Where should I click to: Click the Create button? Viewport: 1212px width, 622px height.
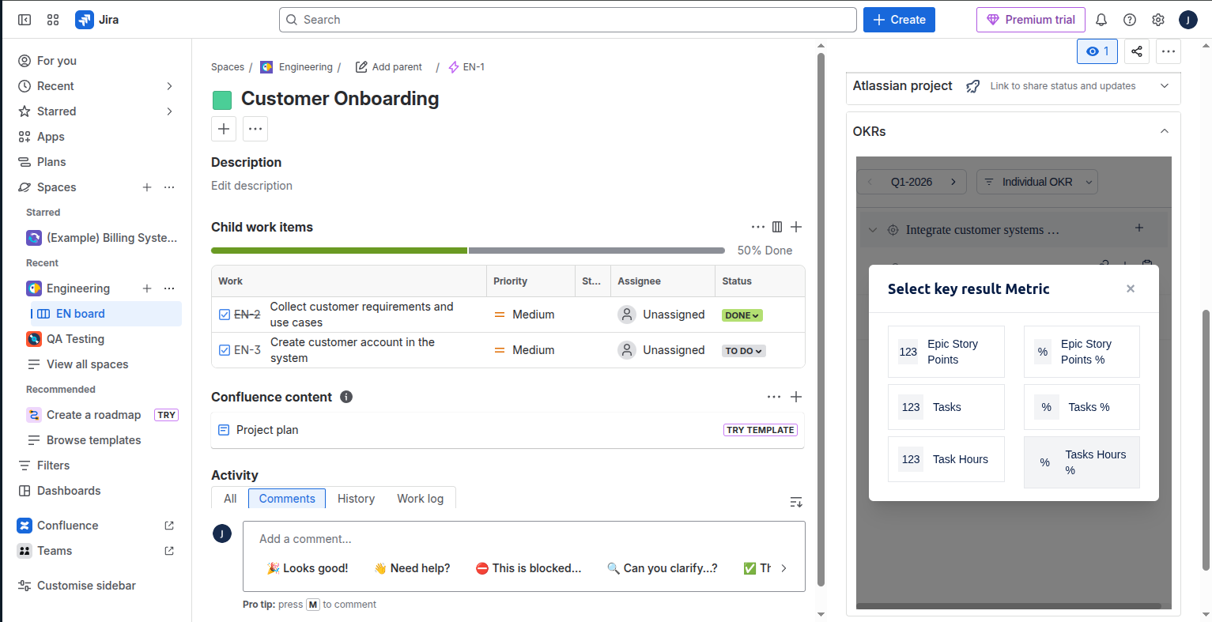(x=899, y=20)
